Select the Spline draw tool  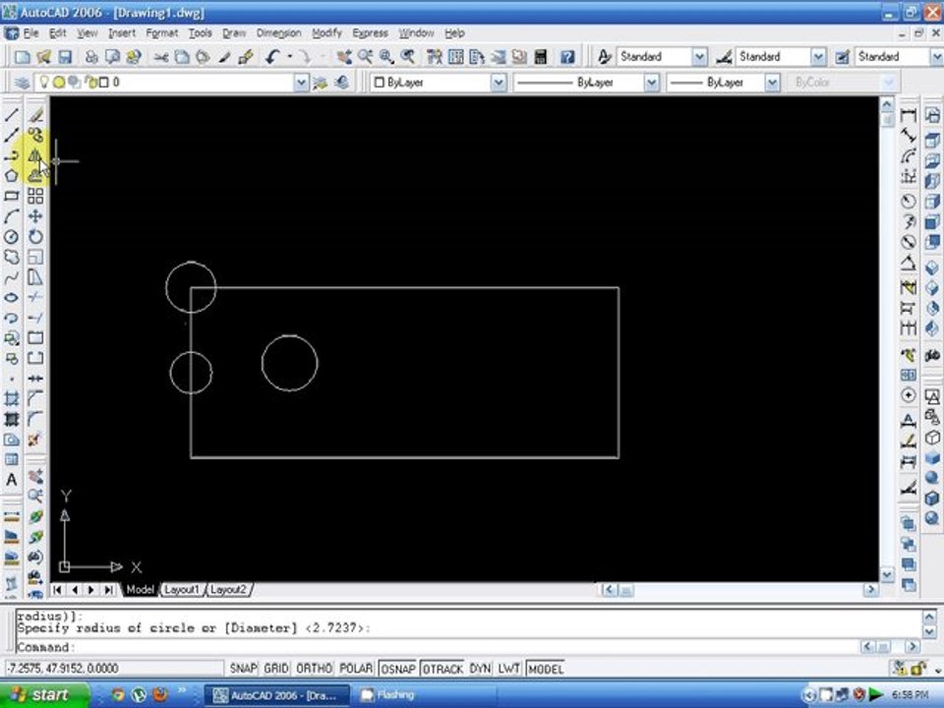click(x=12, y=277)
